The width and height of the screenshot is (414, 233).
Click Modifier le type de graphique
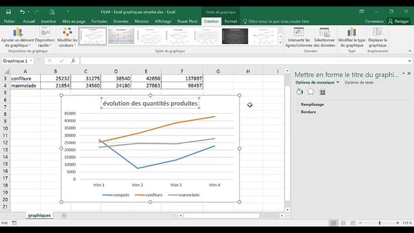352,38
